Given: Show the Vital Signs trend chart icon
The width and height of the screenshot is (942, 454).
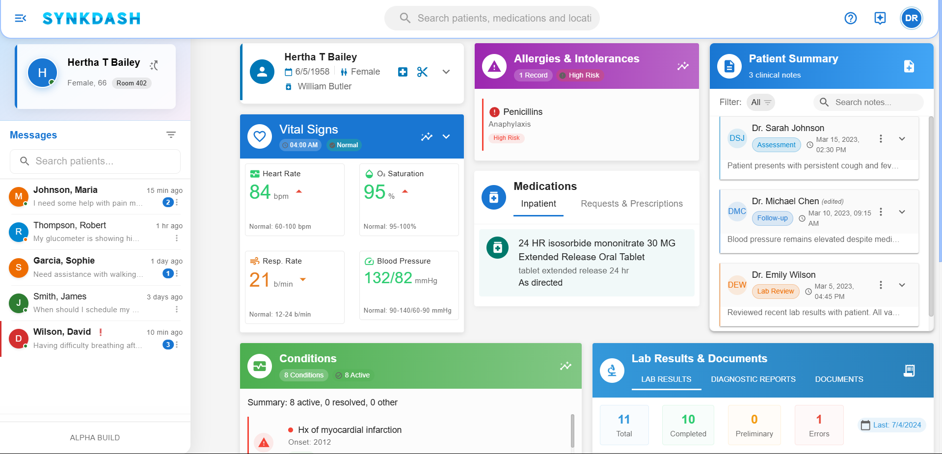Looking at the screenshot, I should tap(427, 136).
